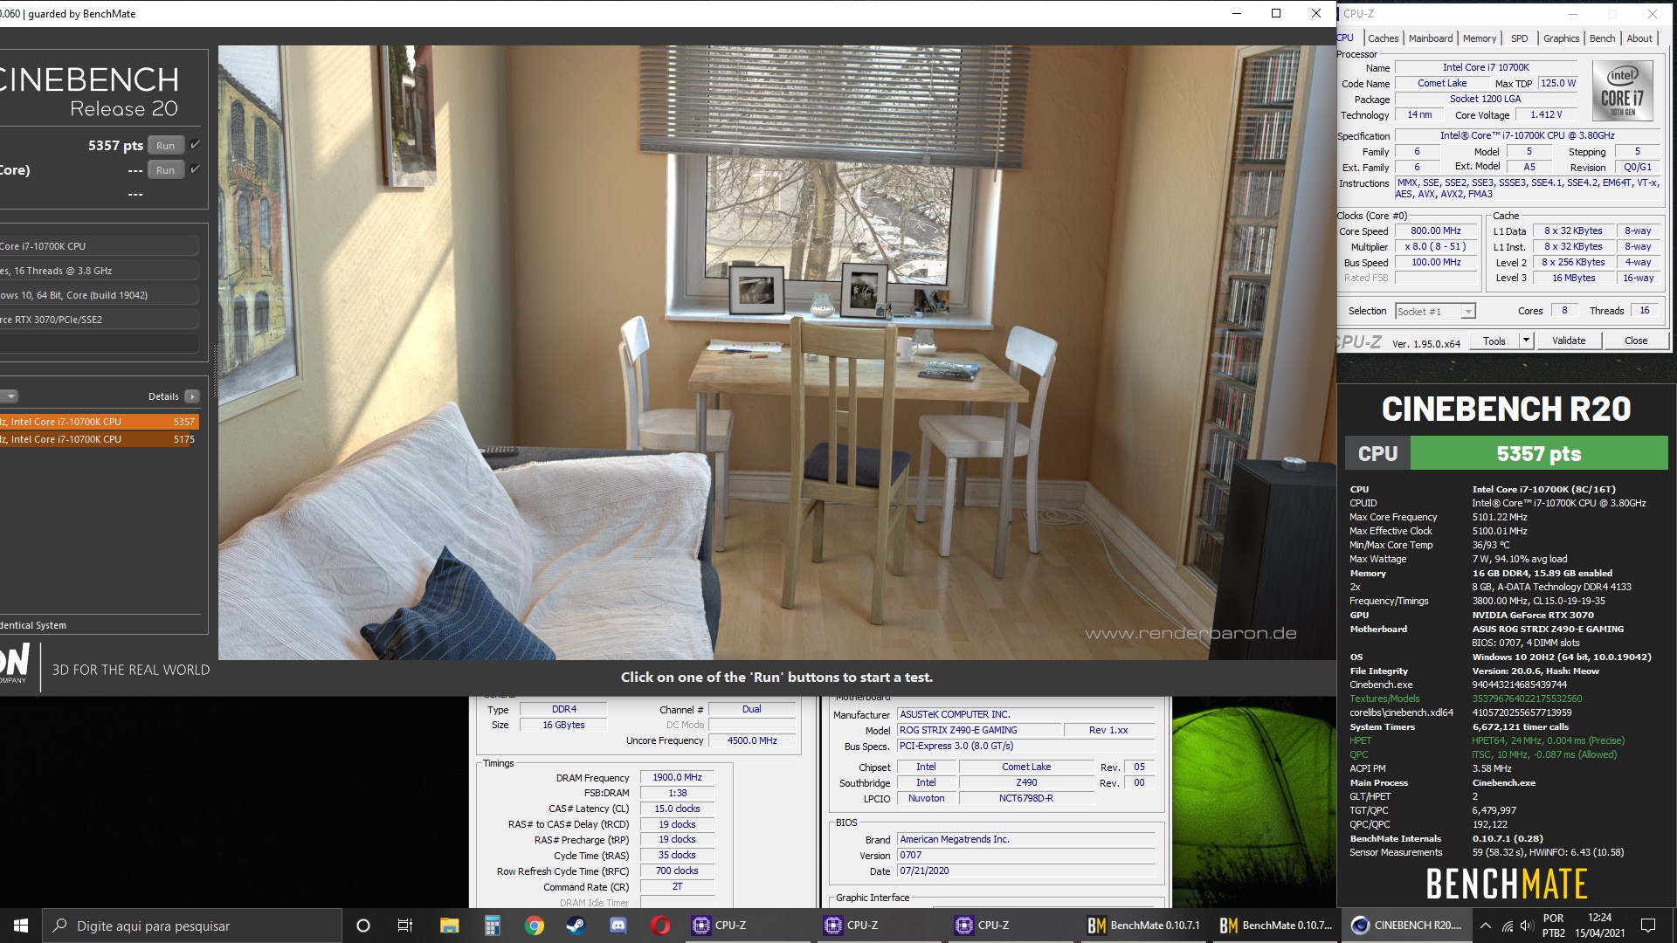
Task: Open the clock showing 12:24
Action: pos(1599,926)
